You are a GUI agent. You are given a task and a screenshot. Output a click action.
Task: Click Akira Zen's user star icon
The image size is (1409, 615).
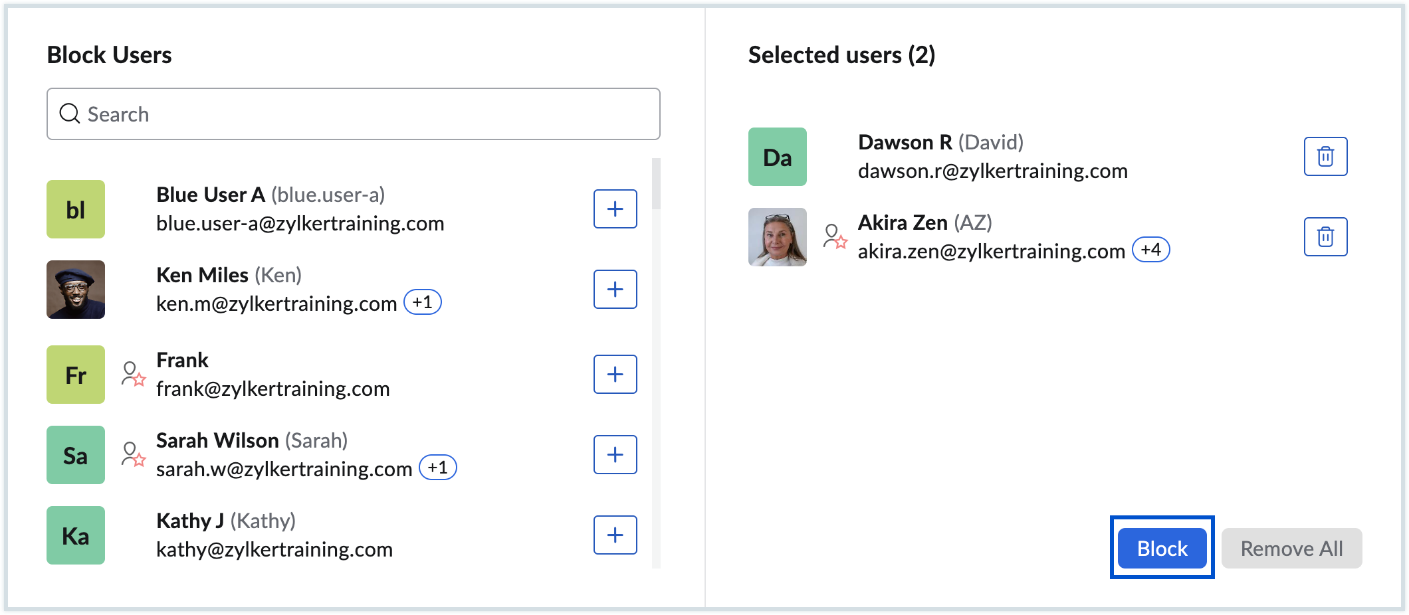835,236
